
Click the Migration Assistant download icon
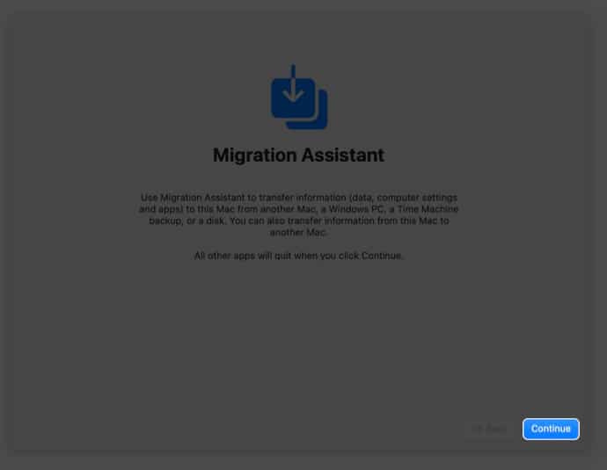[x=299, y=97]
